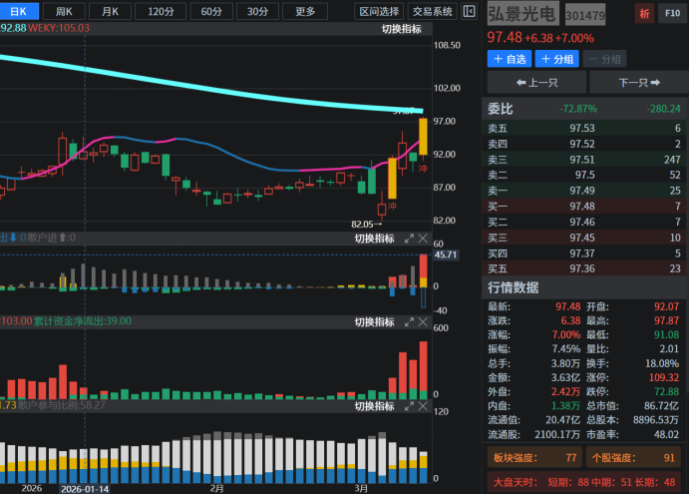Close the net capital flow sub-chart
The height and width of the screenshot is (495, 690).
point(424,322)
